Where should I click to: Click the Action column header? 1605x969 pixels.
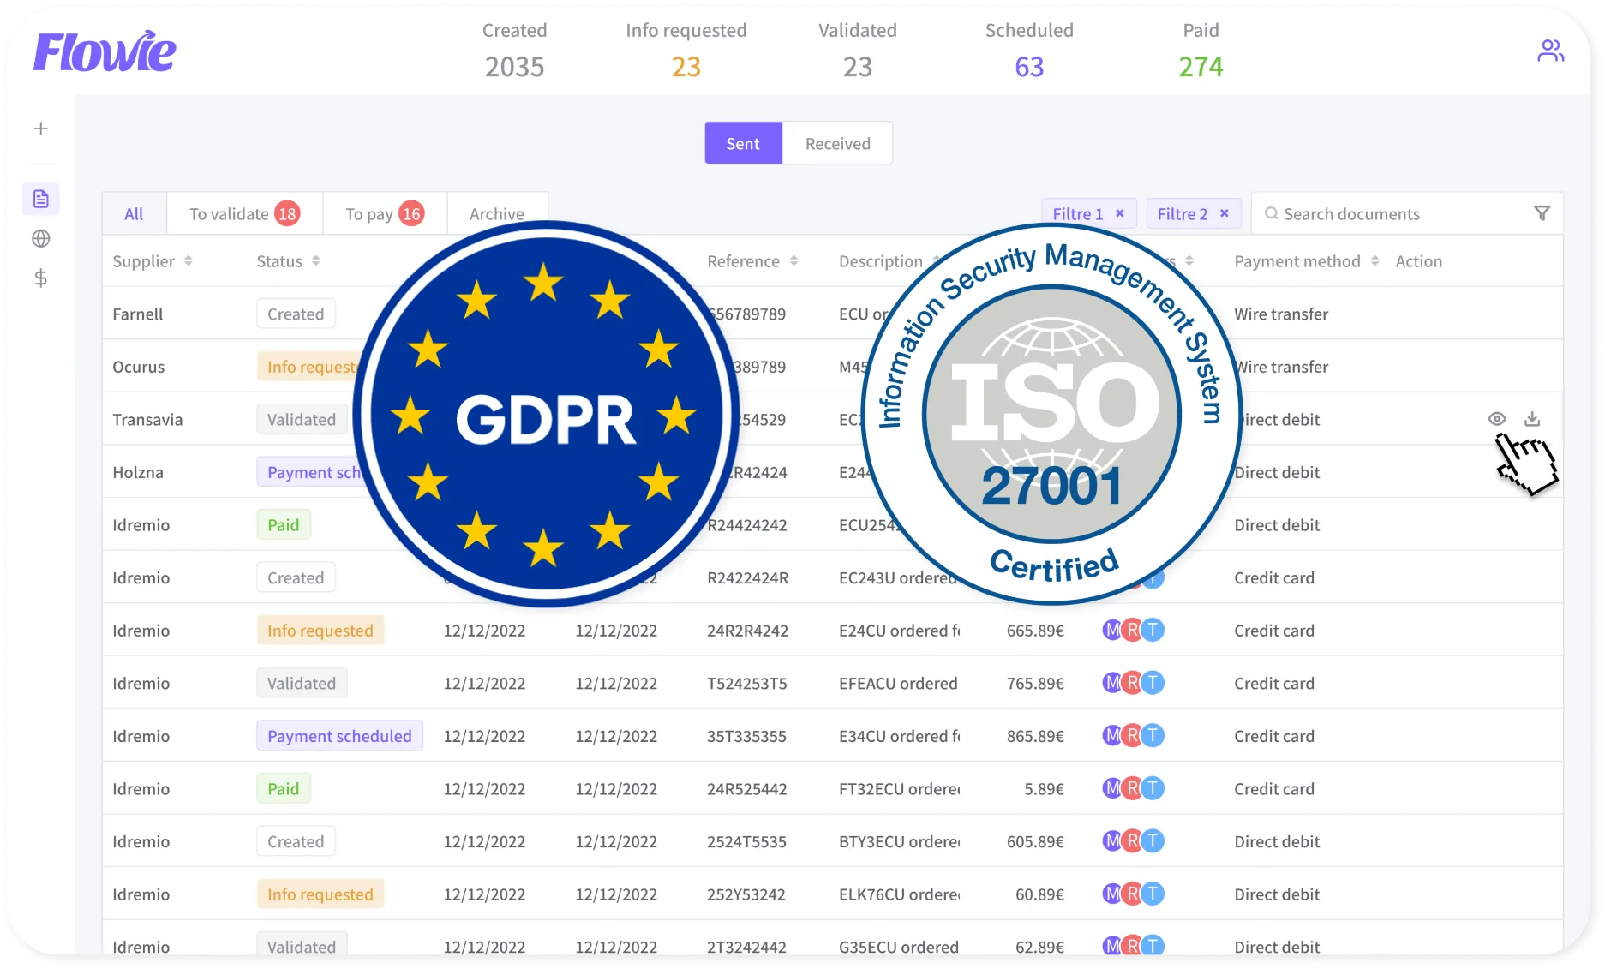point(1418,260)
